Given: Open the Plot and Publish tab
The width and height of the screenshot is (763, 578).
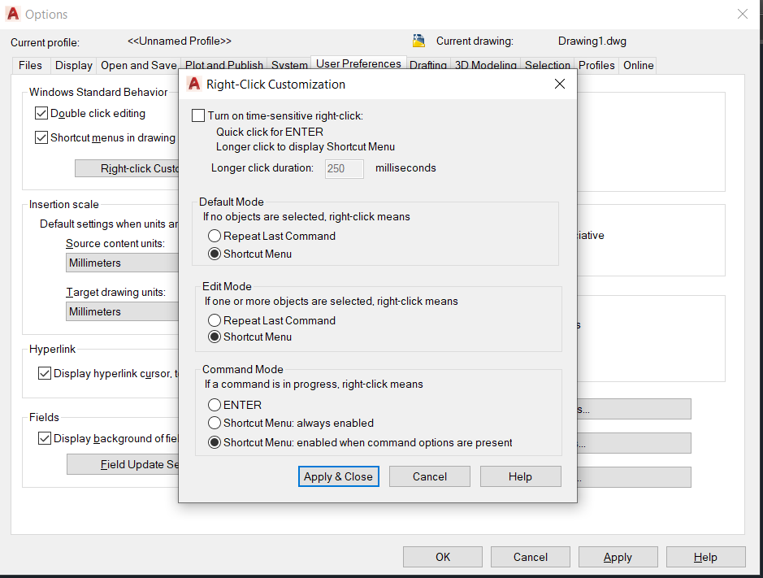Looking at the screenshot, I should coord(223,65).
